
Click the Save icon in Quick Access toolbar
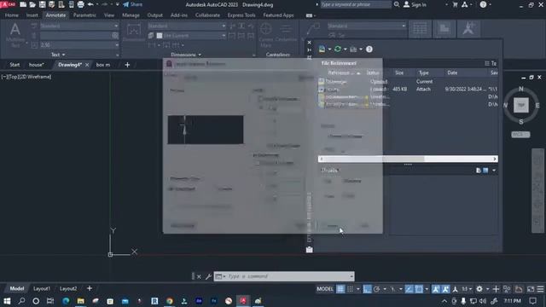[42, 4]
